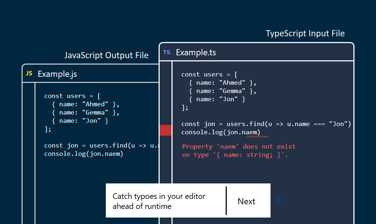Select the Example.js file tab title
Screen dimensions: 376x224
click(57, 74)
